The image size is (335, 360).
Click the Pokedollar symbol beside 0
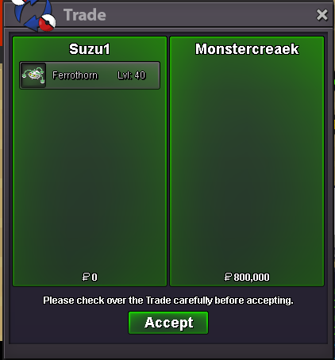[x=86, y=277]
